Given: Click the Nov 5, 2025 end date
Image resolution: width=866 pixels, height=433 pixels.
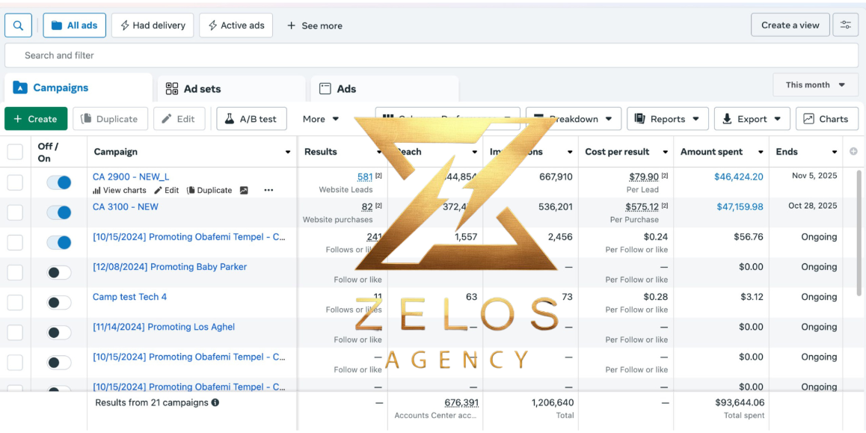Looking at the screenshot, I should coord(814,176).
